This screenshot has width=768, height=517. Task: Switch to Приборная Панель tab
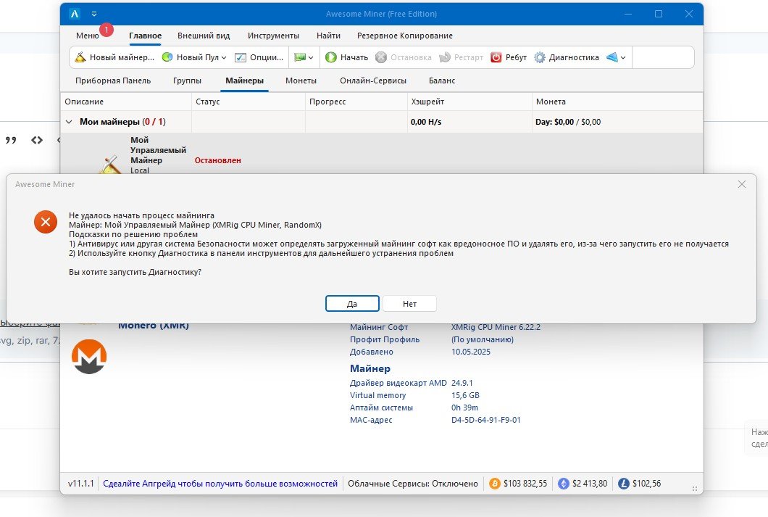click(x=113, y=81)
